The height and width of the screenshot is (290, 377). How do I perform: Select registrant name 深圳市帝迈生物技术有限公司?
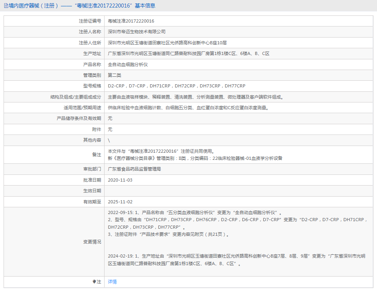point(137,32)
